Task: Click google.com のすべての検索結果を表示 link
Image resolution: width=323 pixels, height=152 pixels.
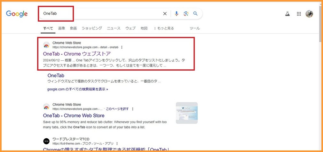Action: coord(78,89)
